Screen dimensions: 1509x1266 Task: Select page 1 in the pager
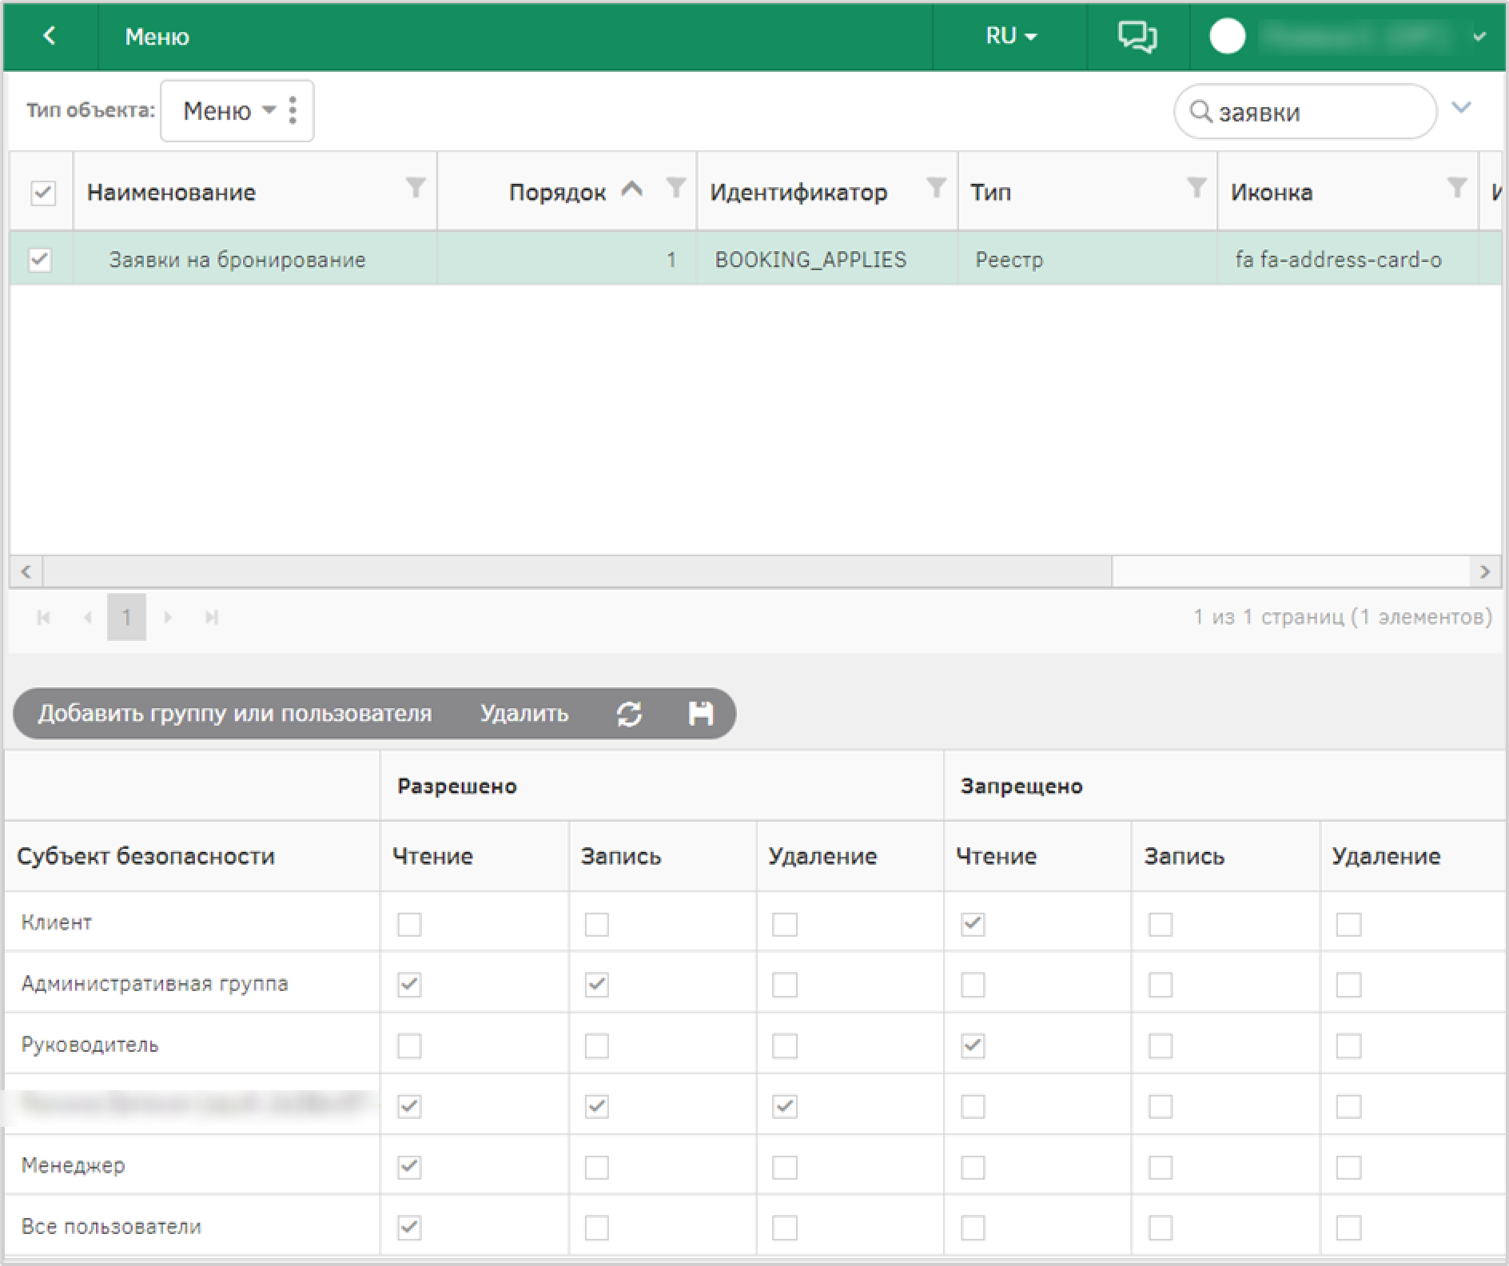coord(126,617)
